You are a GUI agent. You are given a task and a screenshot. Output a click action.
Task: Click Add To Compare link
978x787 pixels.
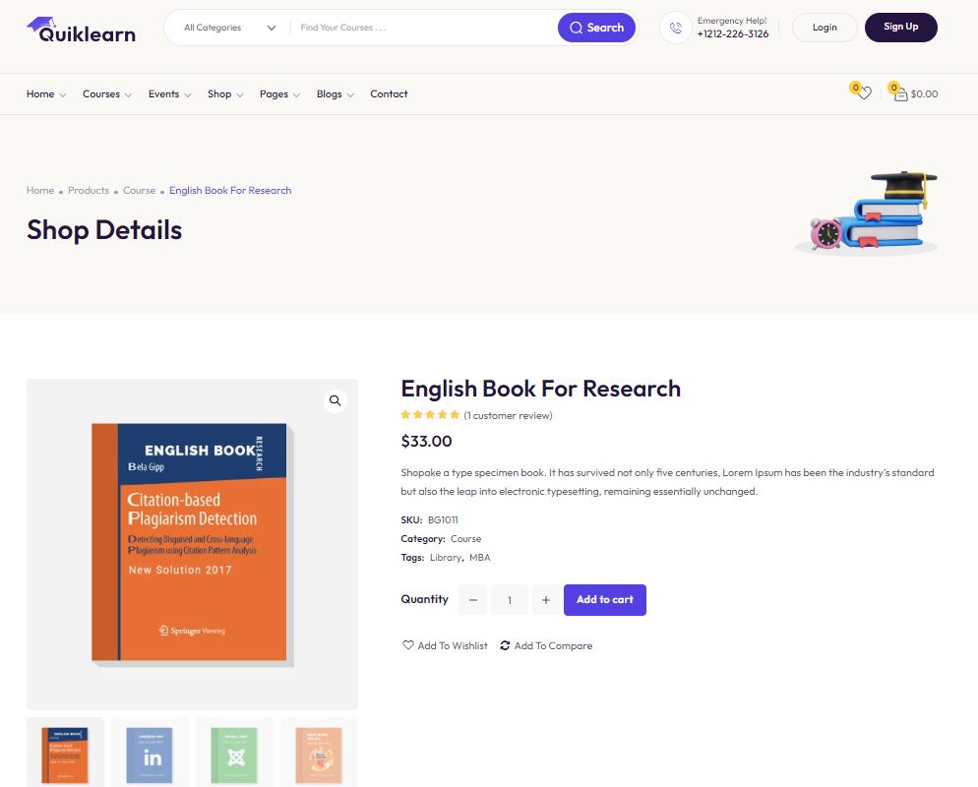[x=546, y=645]
